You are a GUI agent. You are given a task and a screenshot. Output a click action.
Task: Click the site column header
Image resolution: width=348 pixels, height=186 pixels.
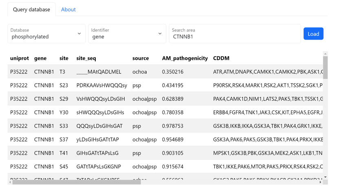[64, 58]
